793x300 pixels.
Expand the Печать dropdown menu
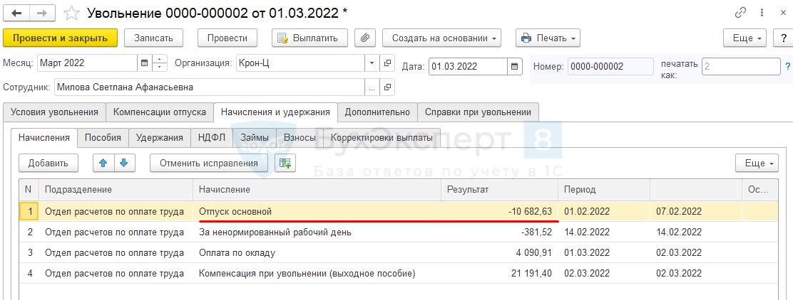coord(547,38)
